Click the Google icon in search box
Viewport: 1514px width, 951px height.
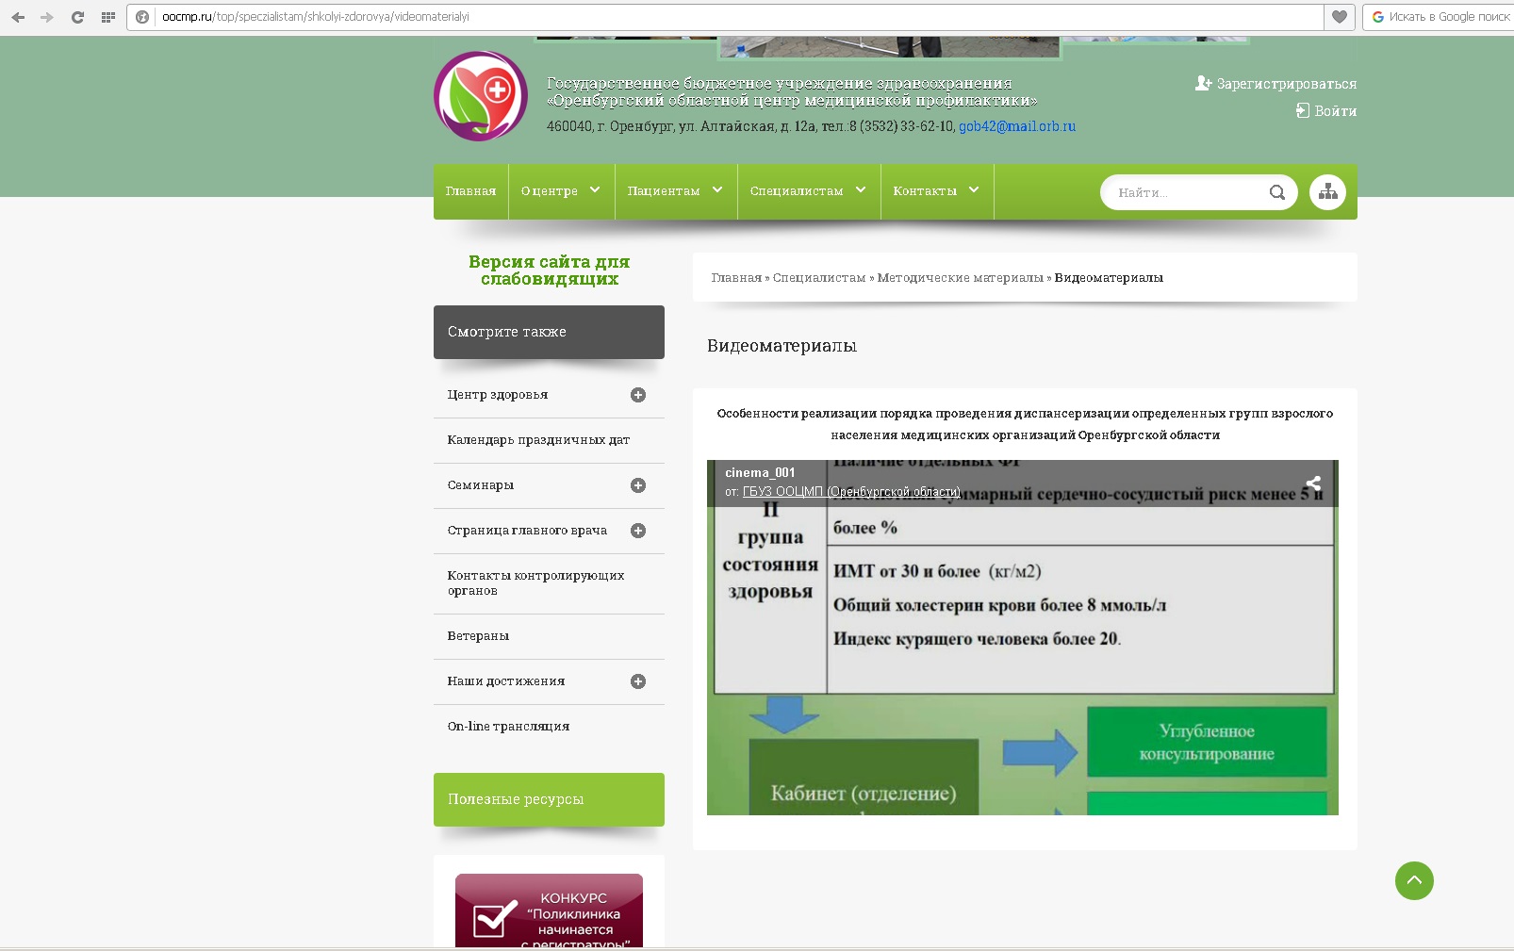coord(1378,17)
